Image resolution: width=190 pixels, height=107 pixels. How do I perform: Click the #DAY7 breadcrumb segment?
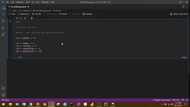pyautogui.click(x=58, y=11)
